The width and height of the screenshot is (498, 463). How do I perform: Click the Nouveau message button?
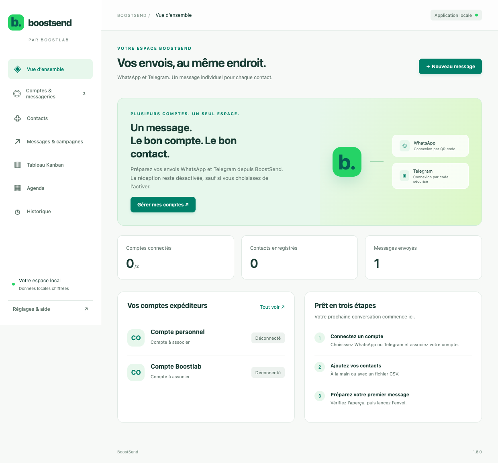point(450,67)
